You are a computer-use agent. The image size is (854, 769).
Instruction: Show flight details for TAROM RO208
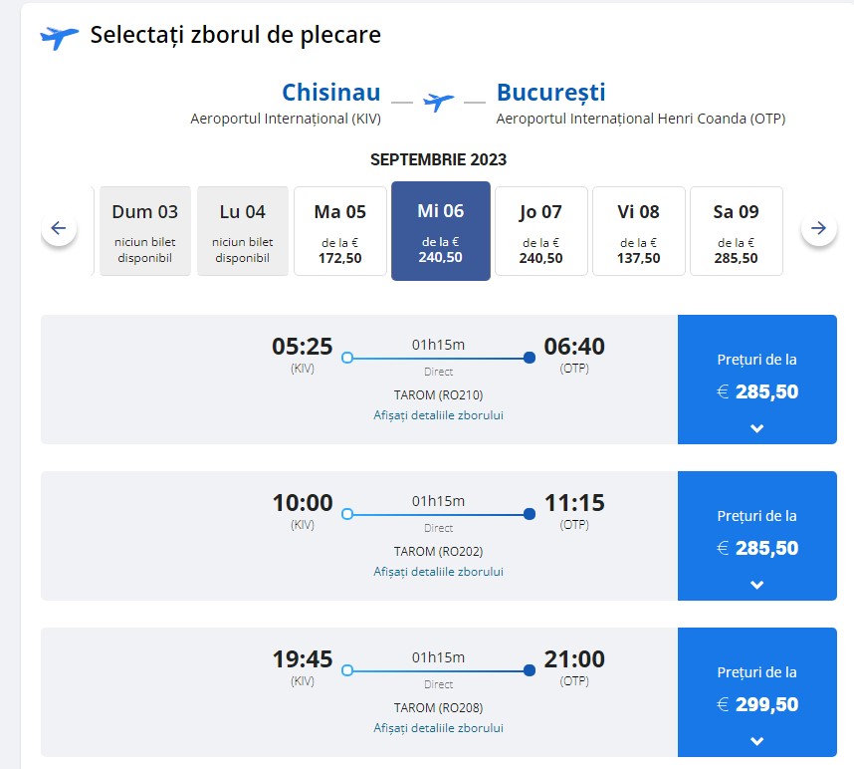tap(438, 728)
